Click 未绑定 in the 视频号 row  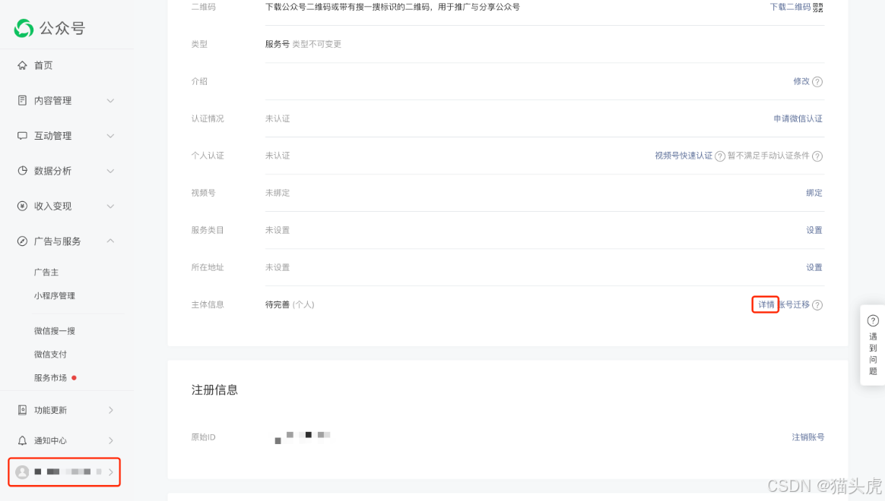coord(278,194)
